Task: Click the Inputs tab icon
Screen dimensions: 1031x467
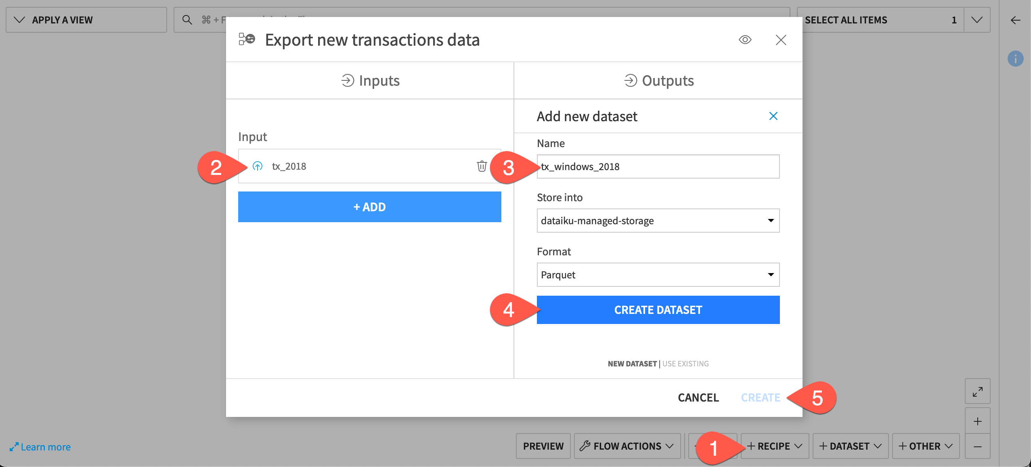Action: [x=346, y=80]
